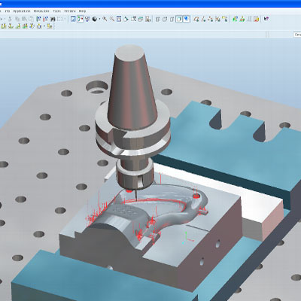
Task: Open the Tools menu
Action: coord(56,11)
